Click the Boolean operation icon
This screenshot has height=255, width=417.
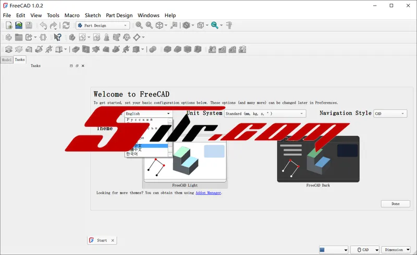[x=153, y=49]
